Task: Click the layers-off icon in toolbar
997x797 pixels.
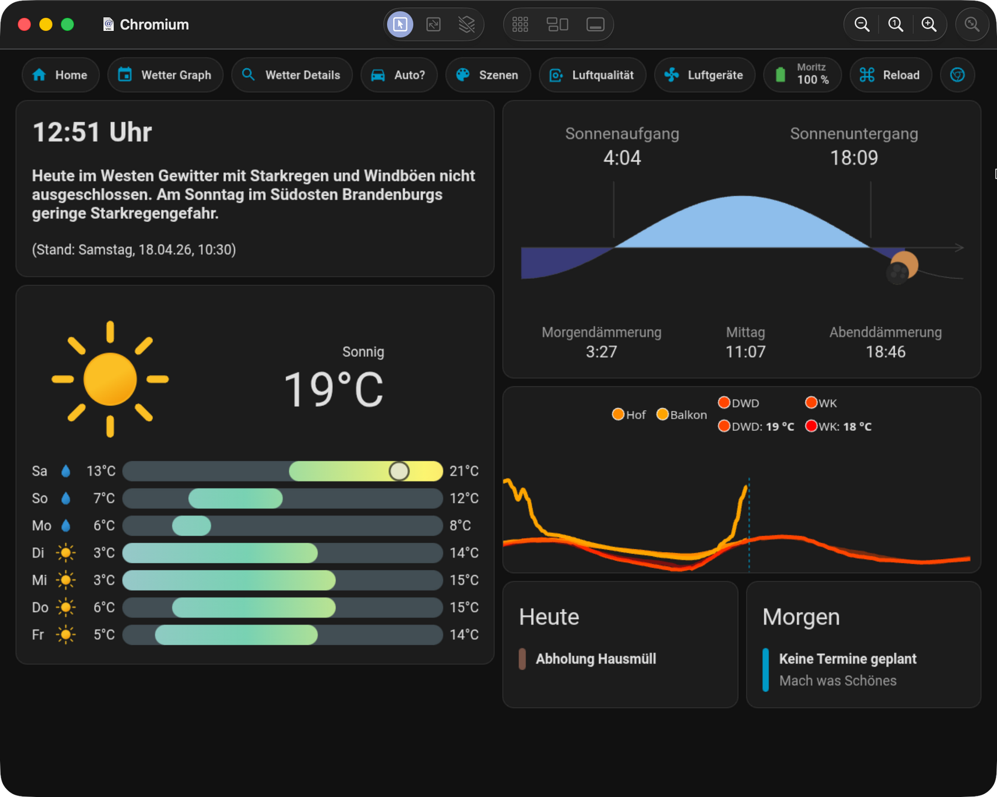Action: [x=466, y=24]
